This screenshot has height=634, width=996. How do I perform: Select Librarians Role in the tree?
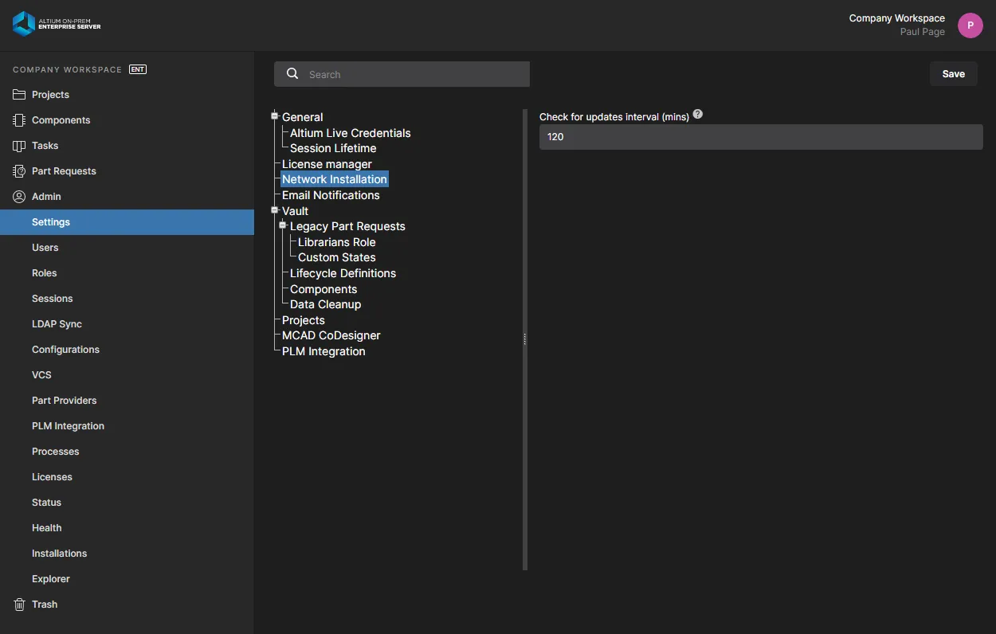pos(337,242)
